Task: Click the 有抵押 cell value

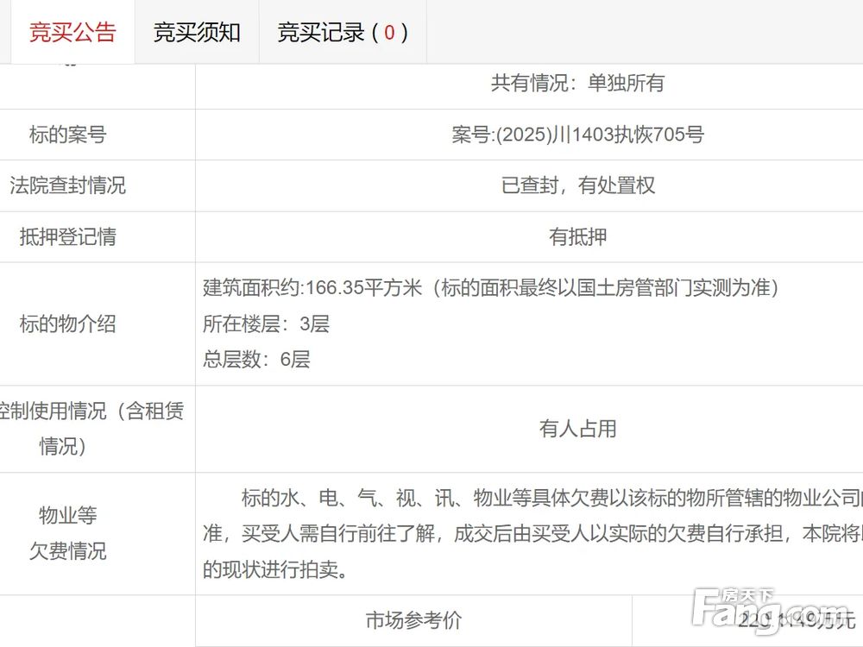Action: [577, 237]
